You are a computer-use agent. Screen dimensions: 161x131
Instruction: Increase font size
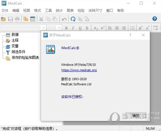[141, 28]
